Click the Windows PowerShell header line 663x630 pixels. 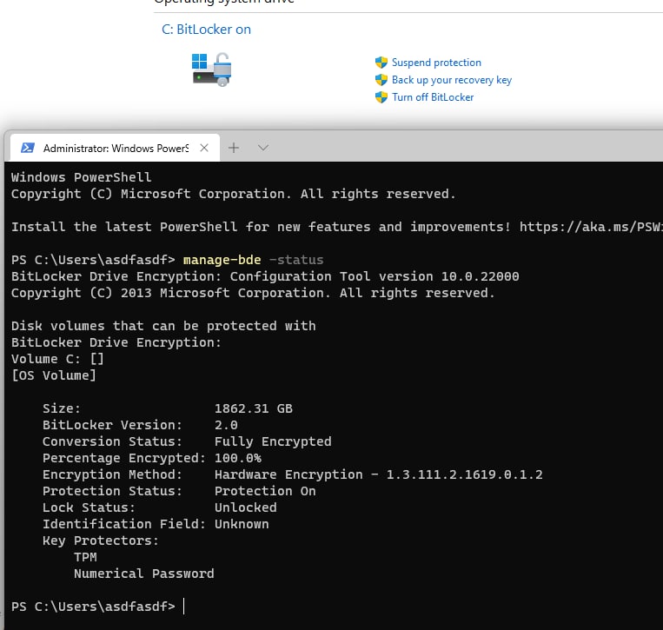[x=81, y=177]
